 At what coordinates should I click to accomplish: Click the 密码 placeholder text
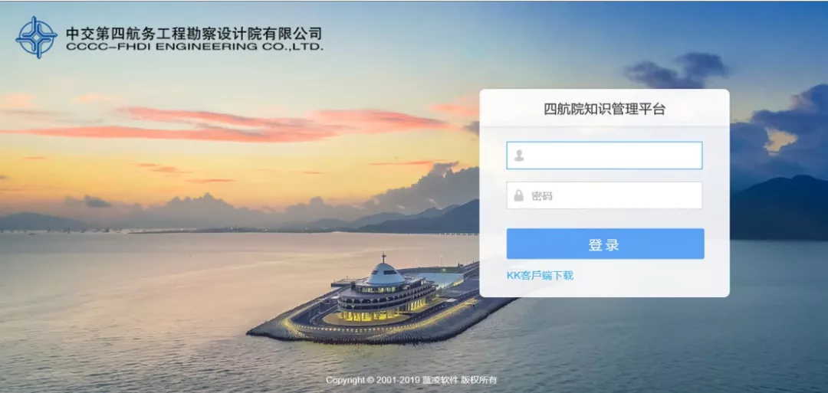coord(542,196)
